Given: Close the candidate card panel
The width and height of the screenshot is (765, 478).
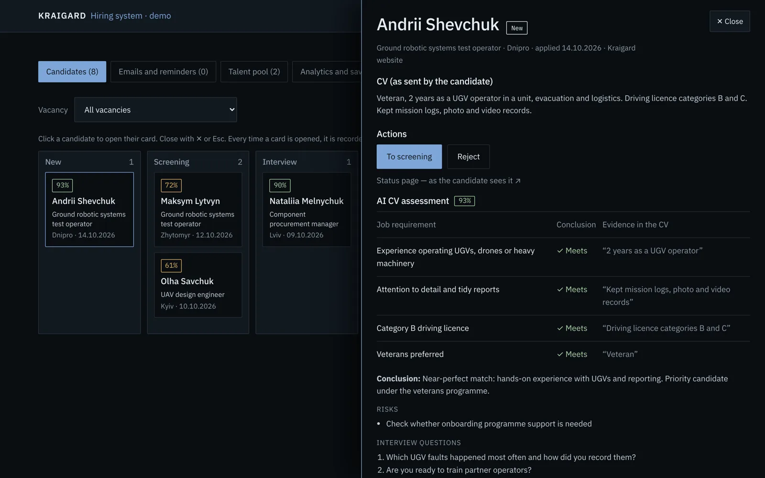Looking at the screenshot, I should click(730, 22).
